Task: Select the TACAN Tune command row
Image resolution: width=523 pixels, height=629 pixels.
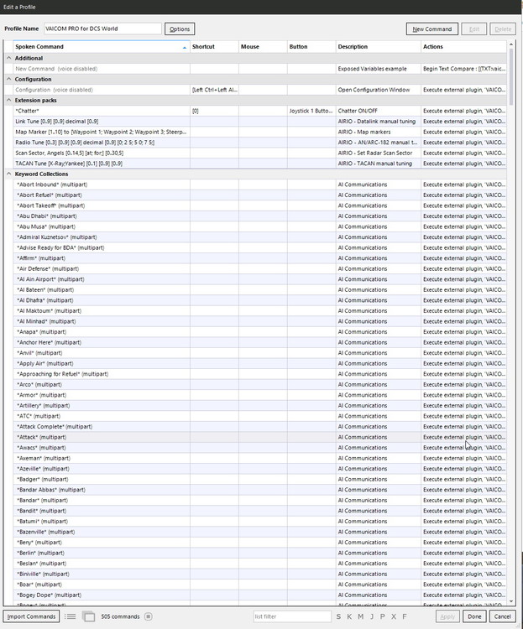Action: pyautogui.click(x=260, y=164)
